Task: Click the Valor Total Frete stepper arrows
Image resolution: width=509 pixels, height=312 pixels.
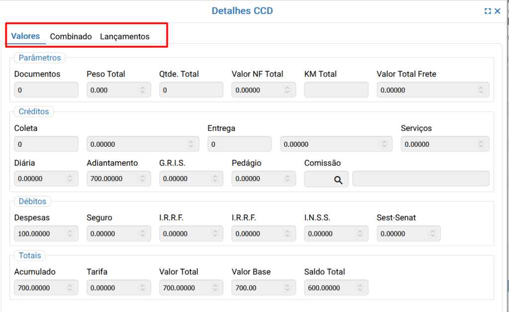Action: [481, 90]
